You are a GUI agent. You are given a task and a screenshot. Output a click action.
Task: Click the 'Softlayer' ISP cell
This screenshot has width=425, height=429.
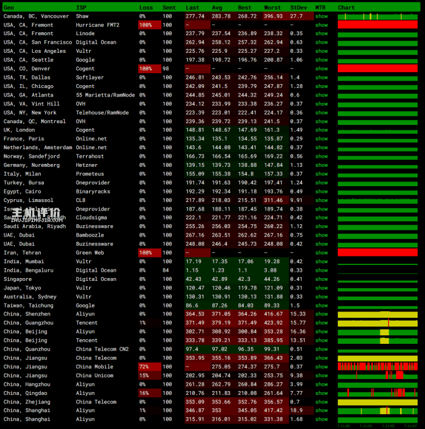[90, 77]
